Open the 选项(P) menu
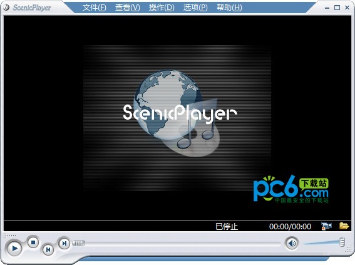 click(195, 8)
